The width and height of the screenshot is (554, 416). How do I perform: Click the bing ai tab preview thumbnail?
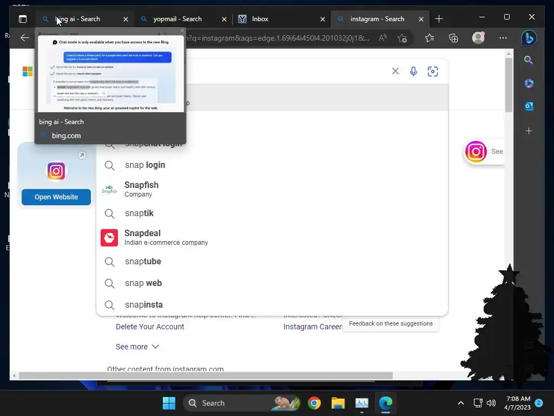click(111, 74)
